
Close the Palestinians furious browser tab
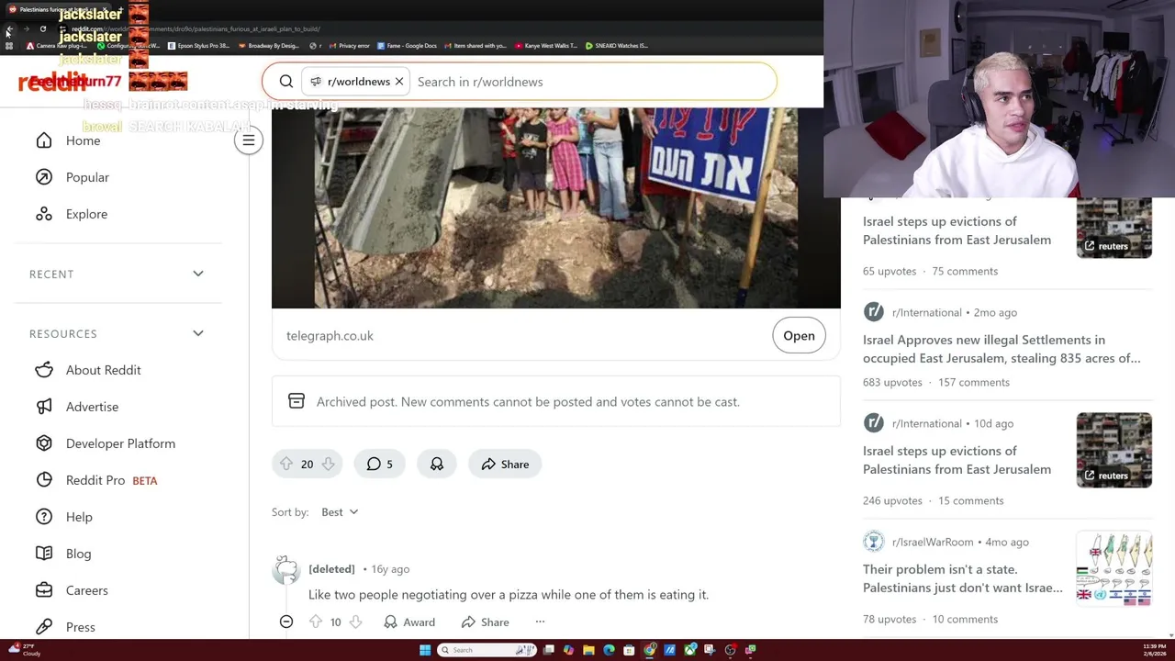[x=106, y=9]
